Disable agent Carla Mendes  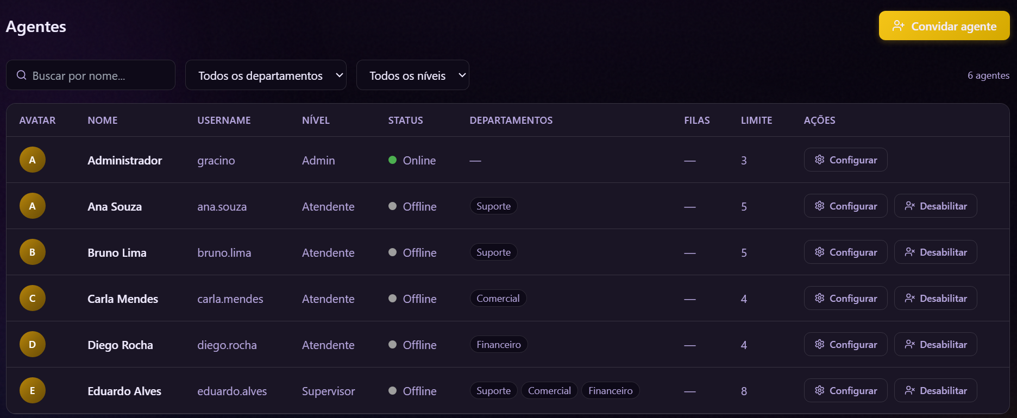click(x=936, y=299)
